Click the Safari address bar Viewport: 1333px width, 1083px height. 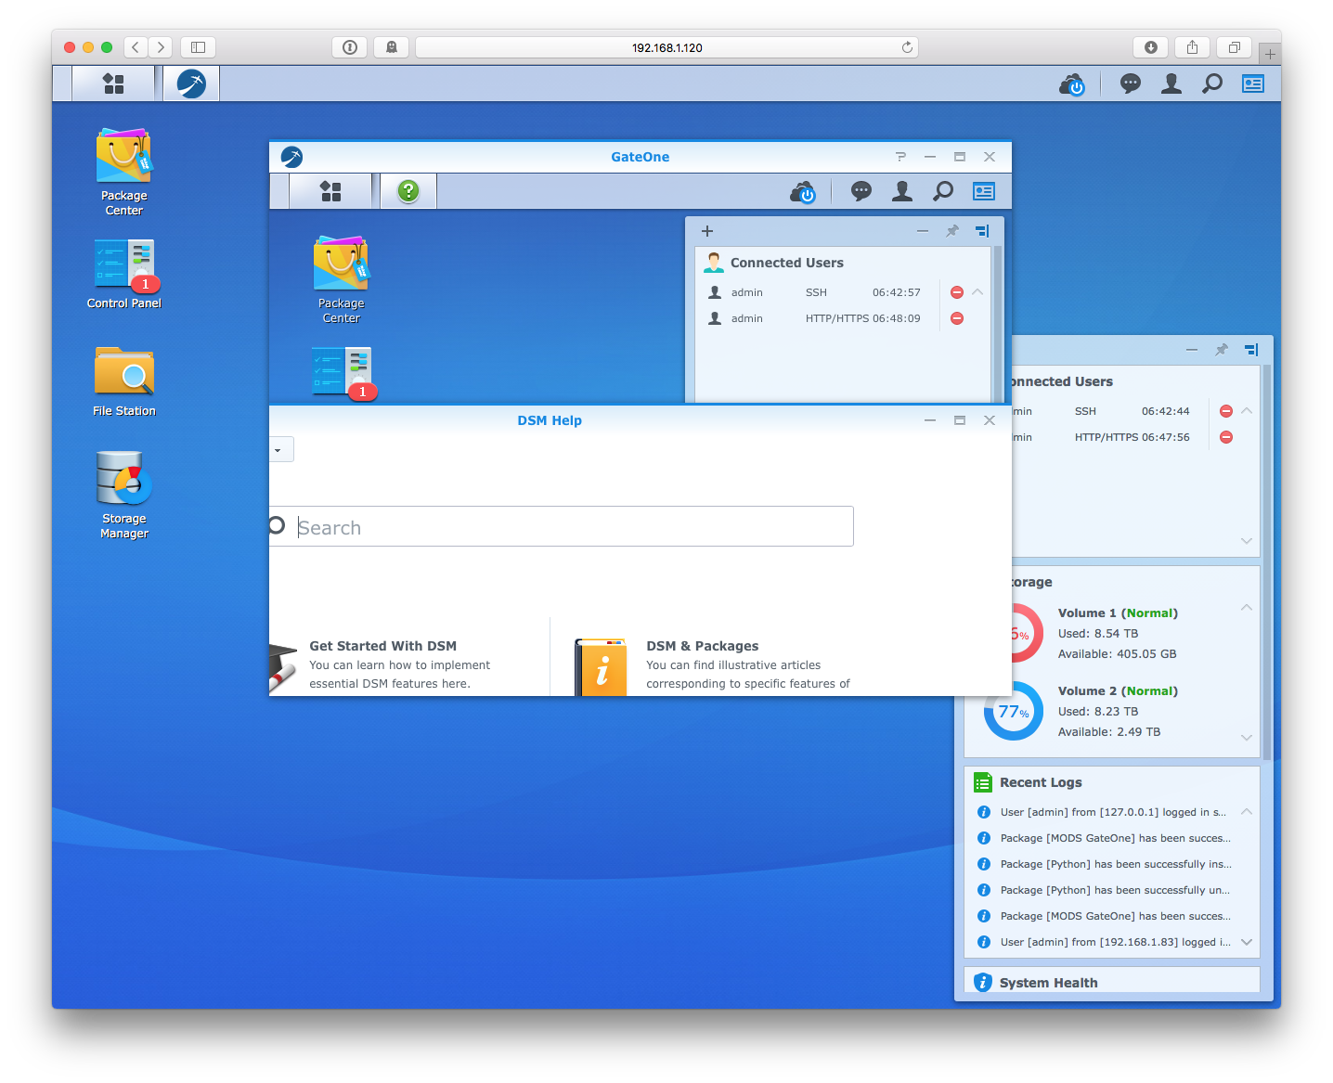666,47
